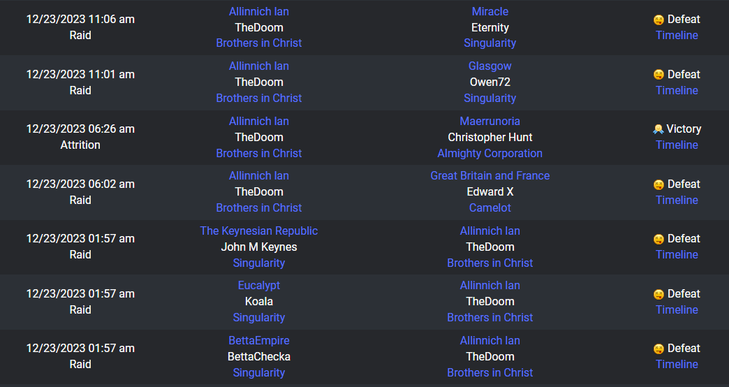Open Great Britain and France nation page

click(490, 176)
